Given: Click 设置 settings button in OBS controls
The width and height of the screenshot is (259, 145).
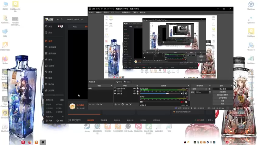Looking at the screenshot, I should point(222,101).
